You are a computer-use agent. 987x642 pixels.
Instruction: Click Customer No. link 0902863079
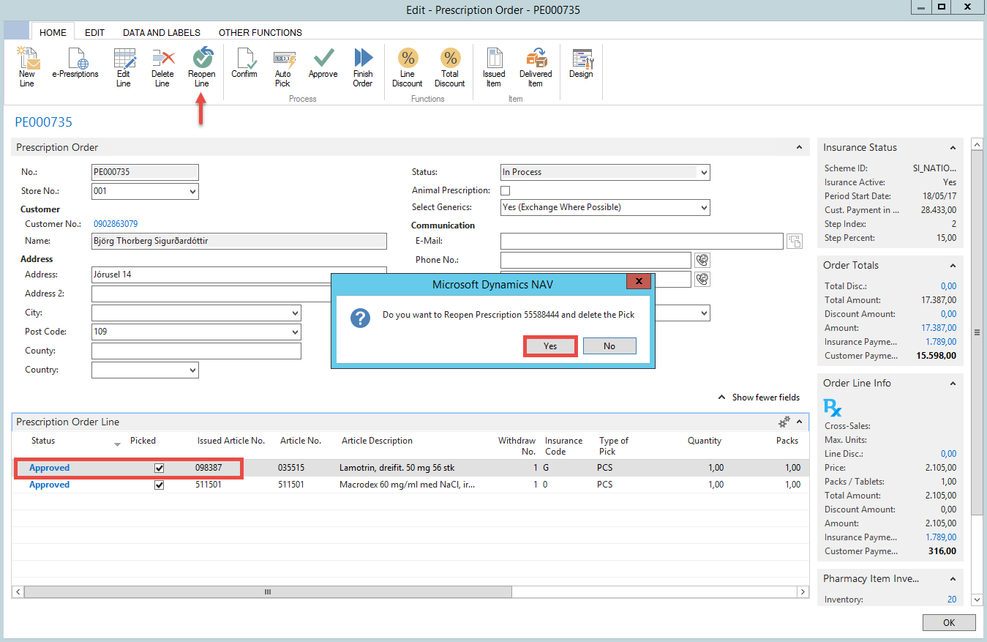click(116, 224)
